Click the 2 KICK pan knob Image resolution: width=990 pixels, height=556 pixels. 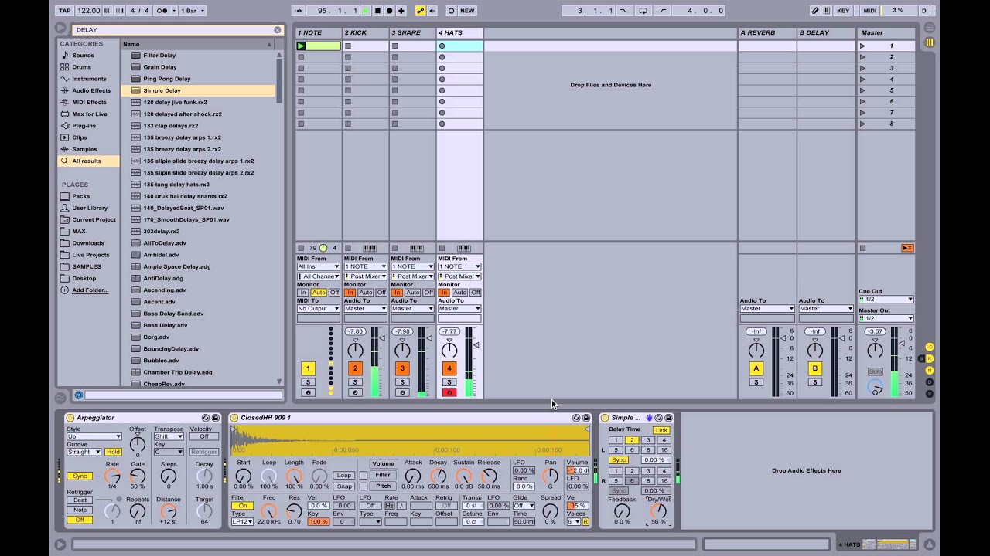point(355,350)
